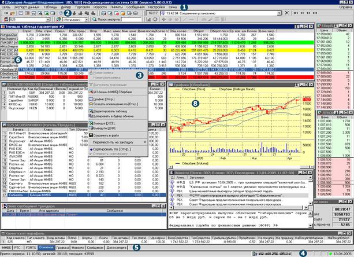Open the Справка menu
The height and width of the screenshot is (257, 354).
tap(346, 7)
